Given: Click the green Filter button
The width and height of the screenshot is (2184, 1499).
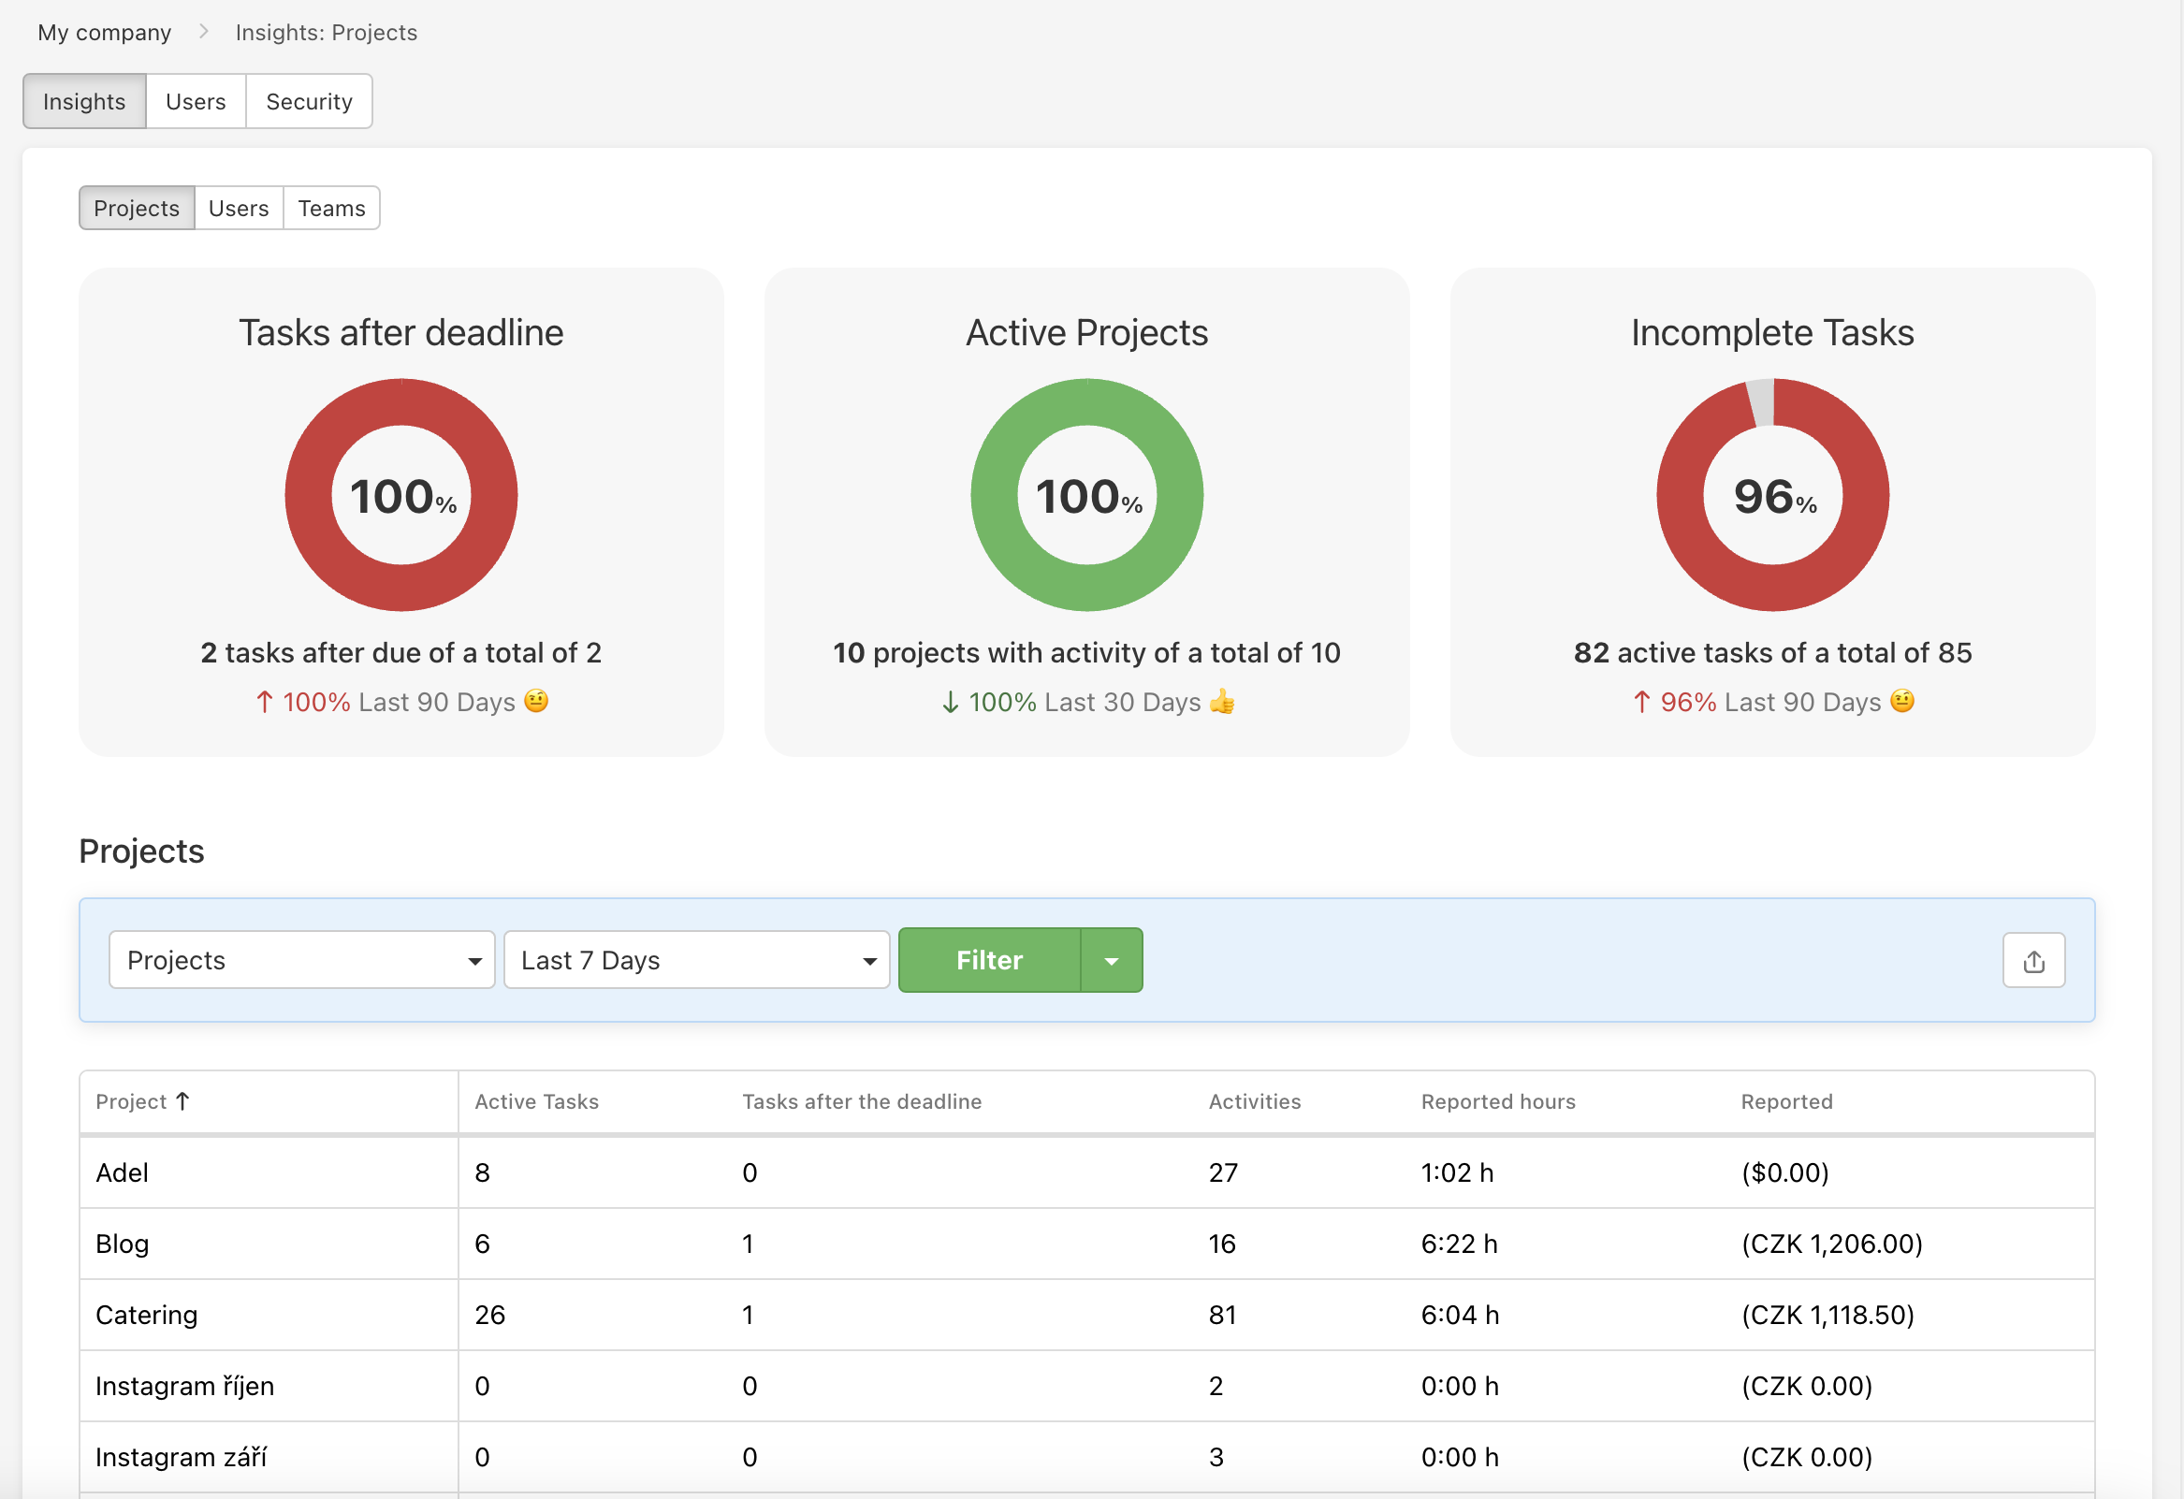Looking at the screenshot, I should click(x=991, y=959).
